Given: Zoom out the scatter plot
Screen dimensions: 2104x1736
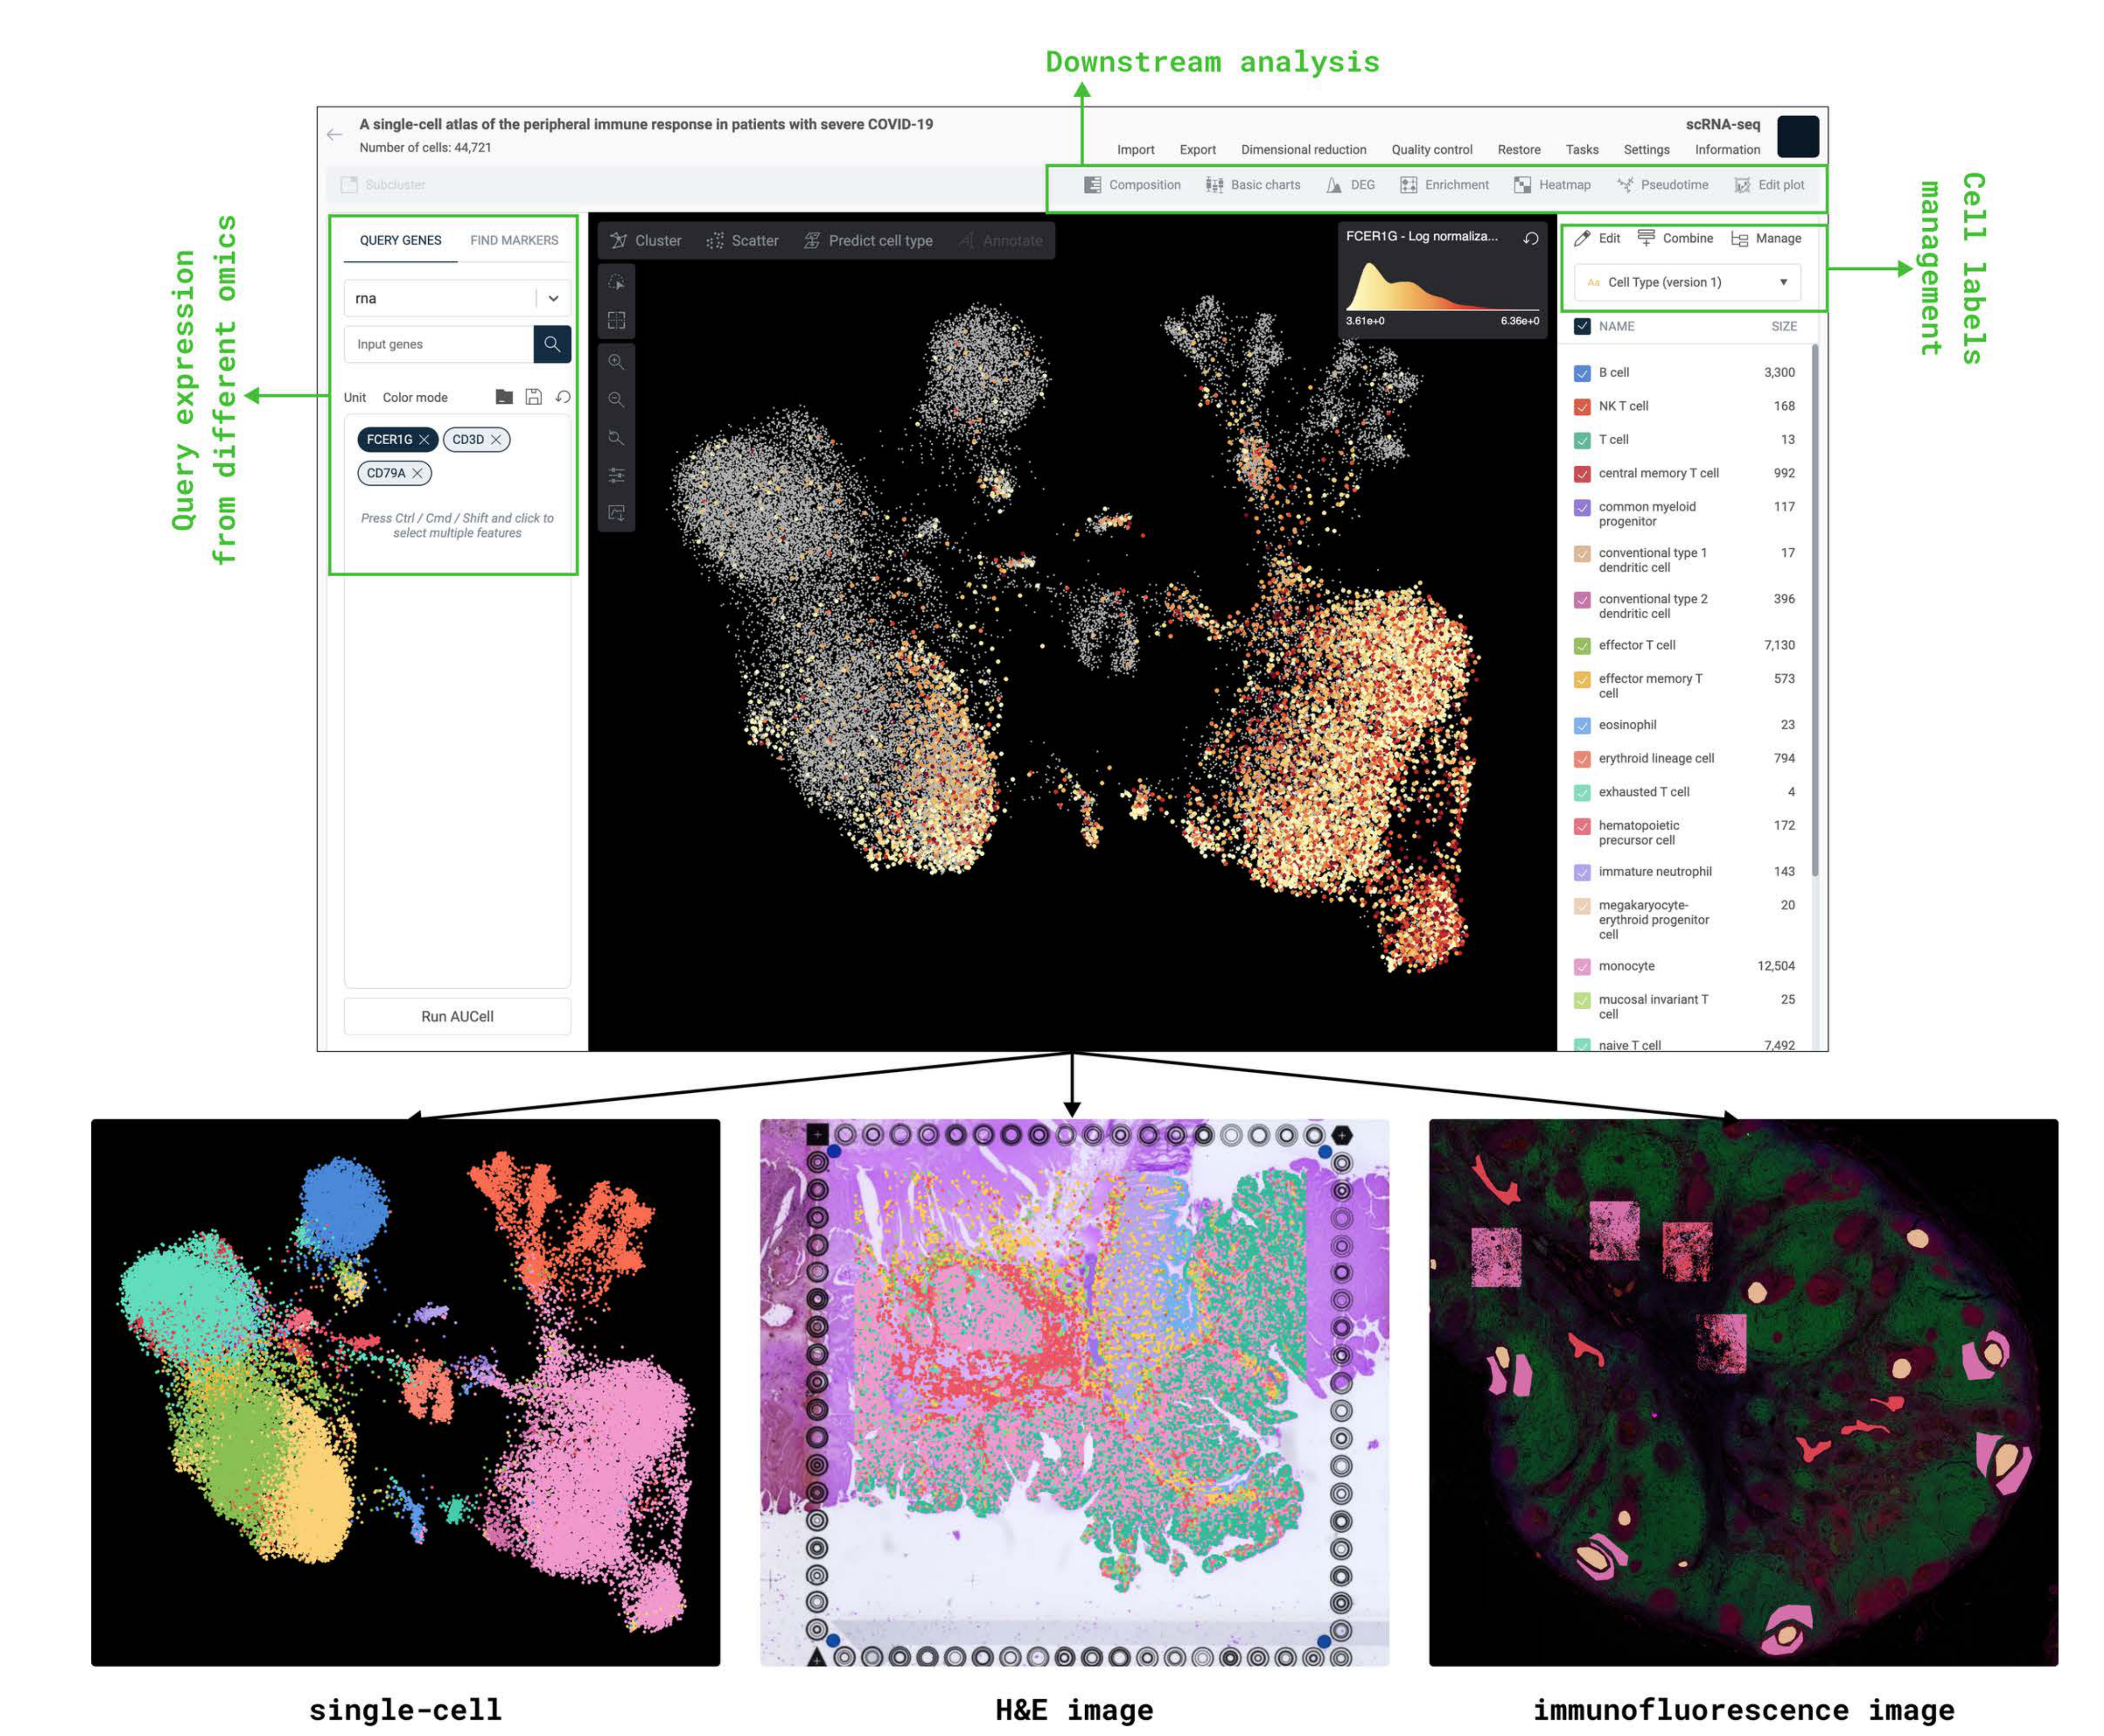Looking at the screenshot, I should point(616,400).
